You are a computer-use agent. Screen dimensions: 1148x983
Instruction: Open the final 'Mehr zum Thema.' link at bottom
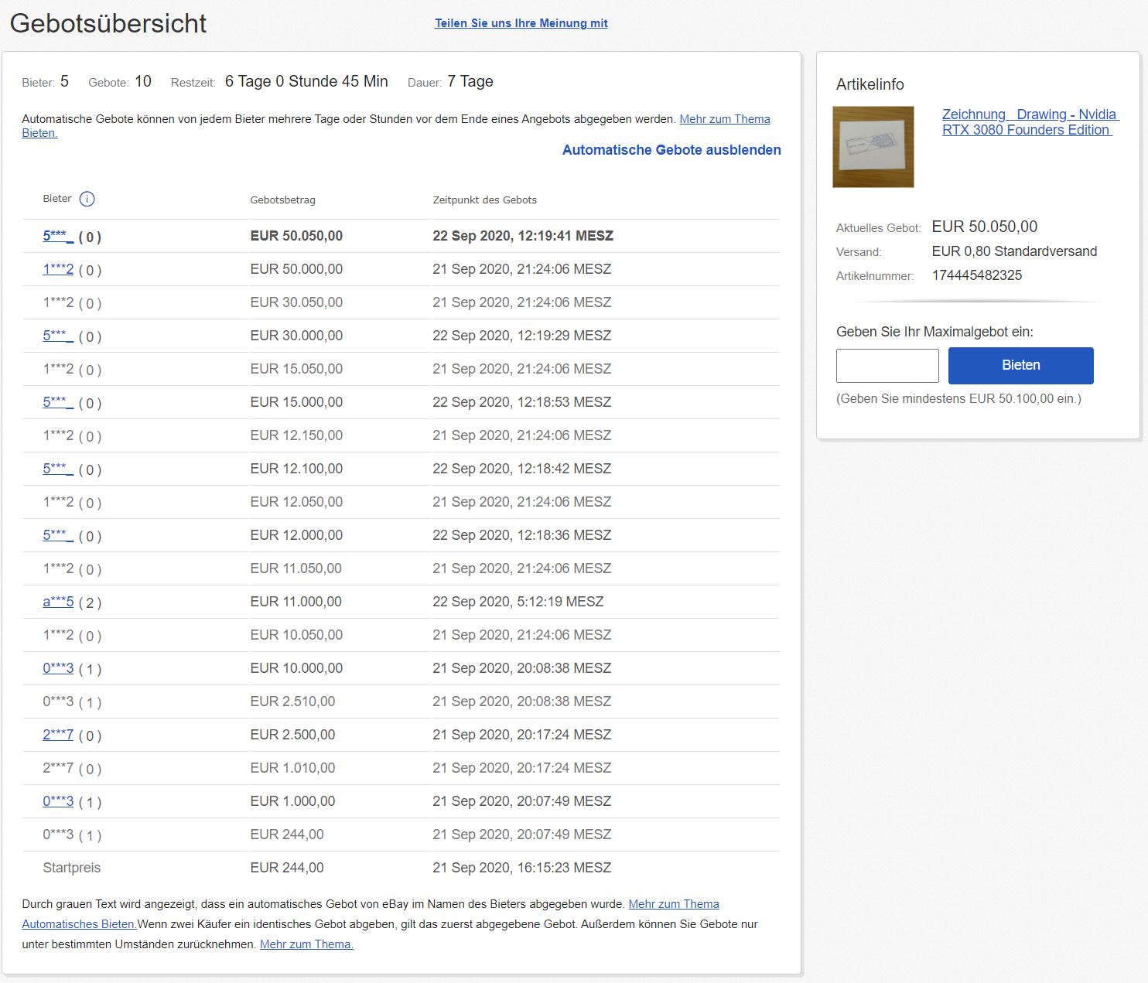(x=306, y=944)
